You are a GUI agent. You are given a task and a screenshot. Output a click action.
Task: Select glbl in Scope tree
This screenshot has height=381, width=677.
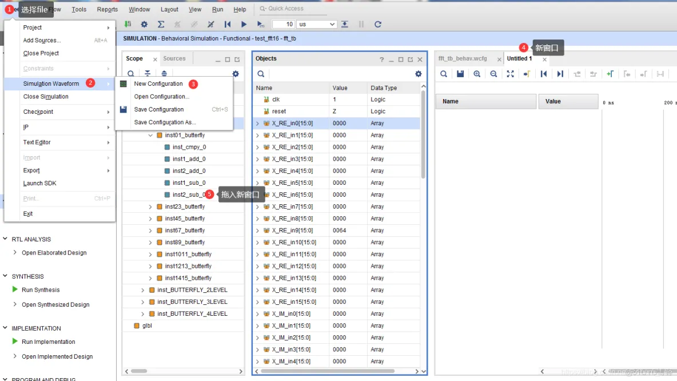tap(147, 326)
